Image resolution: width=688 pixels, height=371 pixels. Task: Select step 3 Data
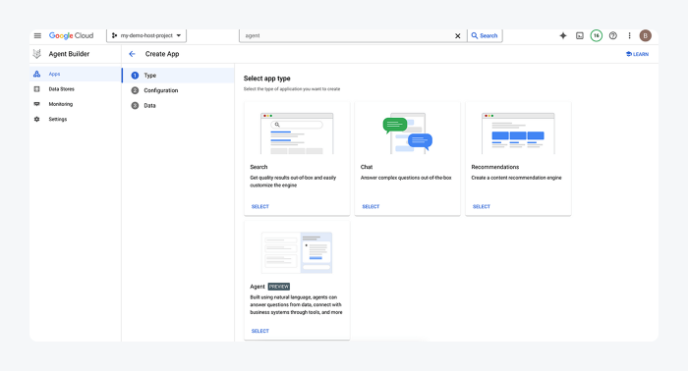tap(178, 106)
